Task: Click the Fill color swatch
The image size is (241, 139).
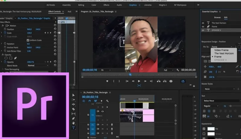Action: point(211,129)
